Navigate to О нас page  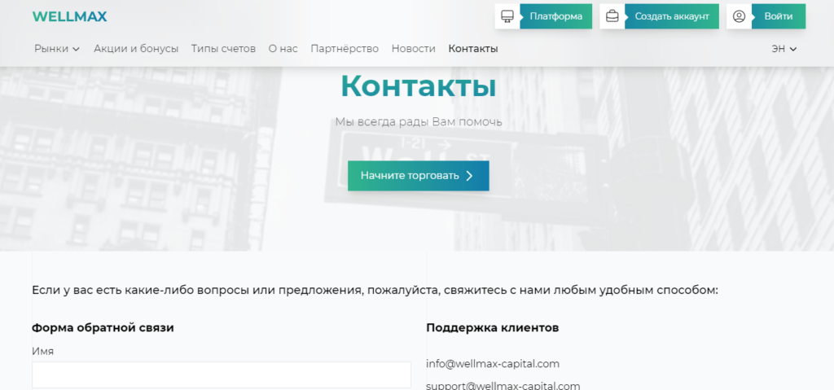click(x=283, y=49)
